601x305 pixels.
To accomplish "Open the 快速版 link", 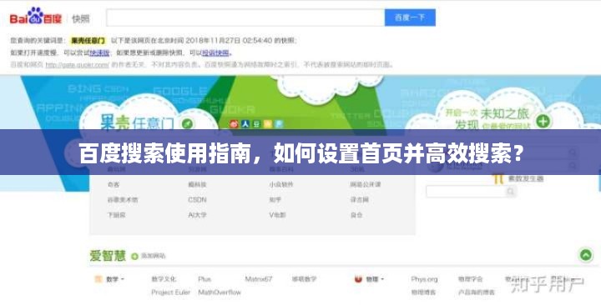I will point(99,52).
